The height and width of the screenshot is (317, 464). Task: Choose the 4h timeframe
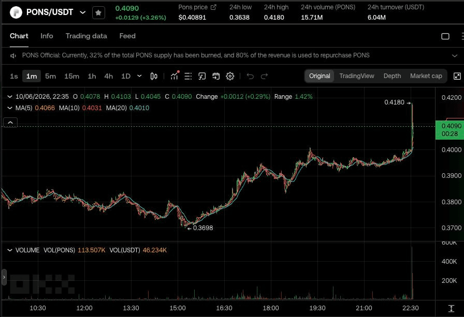(x=108, y=76)
